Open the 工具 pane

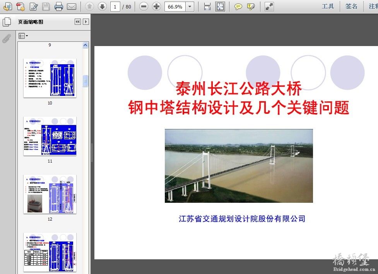pyautogui.click(x=328, y=7)
